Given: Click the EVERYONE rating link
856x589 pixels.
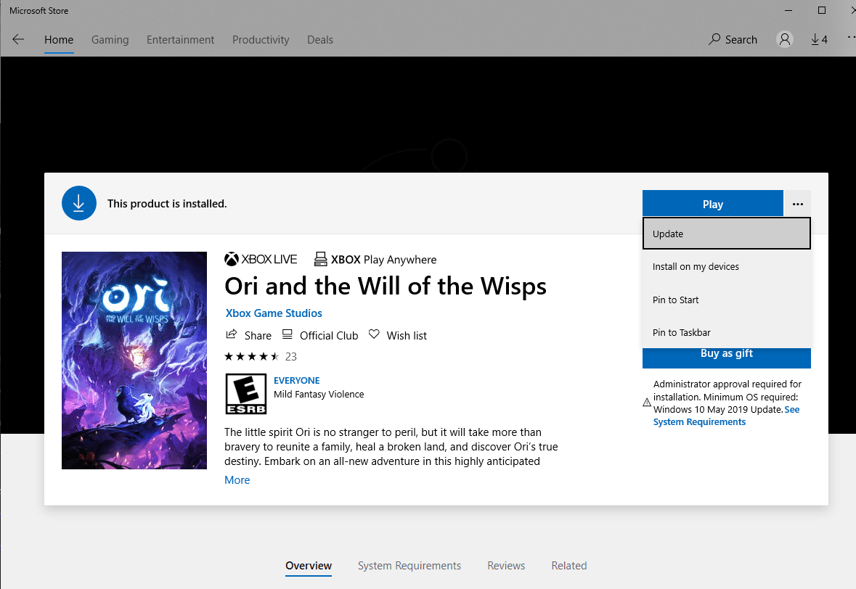Looking at the screenshot, I should tap(296, 380).
